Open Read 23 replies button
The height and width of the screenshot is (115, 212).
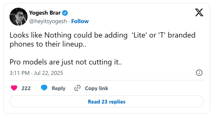(x=107, y=102)
